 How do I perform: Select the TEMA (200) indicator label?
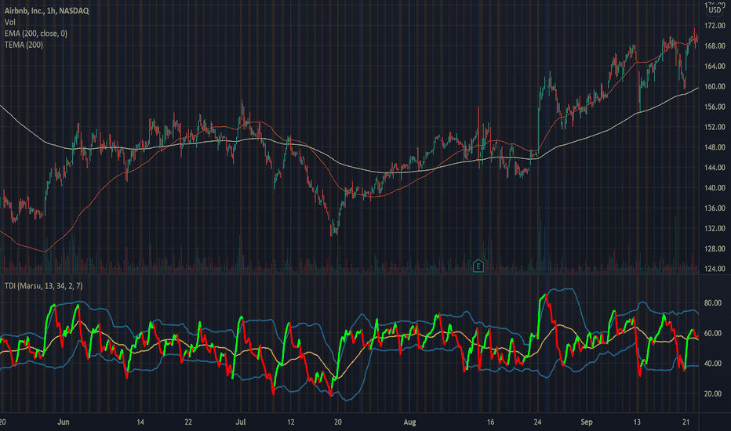click(x=24, y=45)
